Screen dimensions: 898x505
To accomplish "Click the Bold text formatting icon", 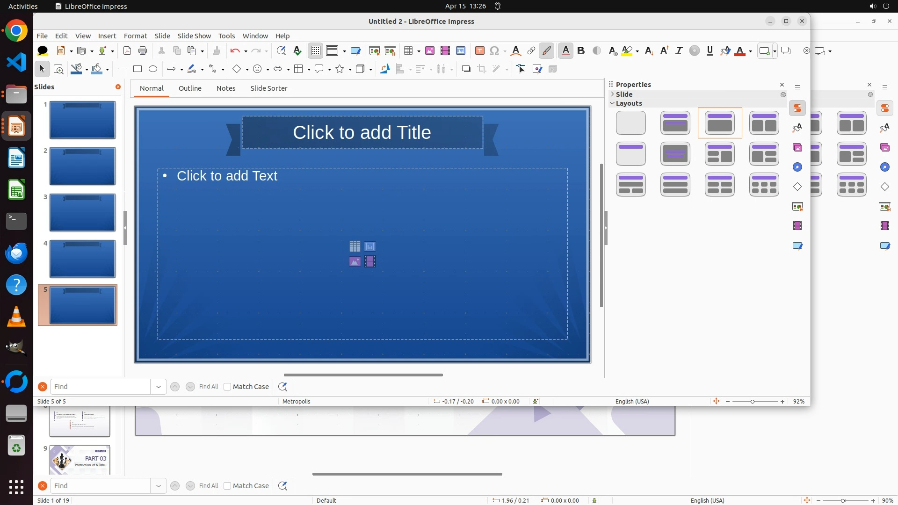I will [581, 51].
